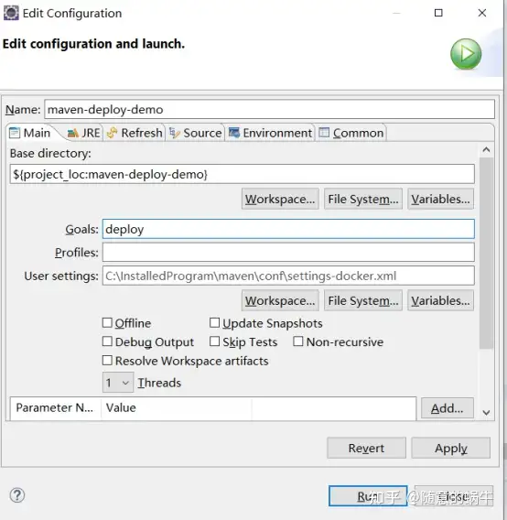Enable the Offline checkbox
The width and height of the screenshot is (507, 520).
coord(107,322)
